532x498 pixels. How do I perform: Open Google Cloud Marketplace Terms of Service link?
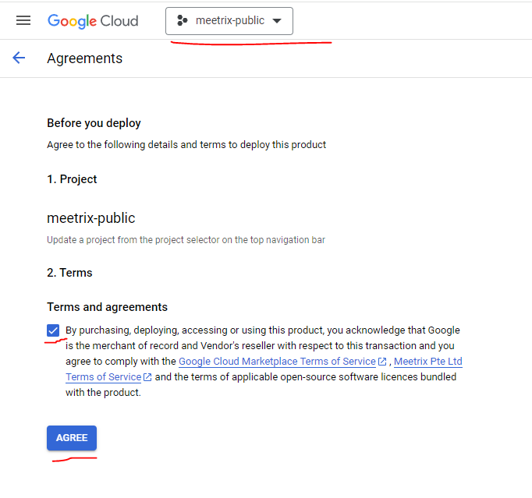point(277,362)
